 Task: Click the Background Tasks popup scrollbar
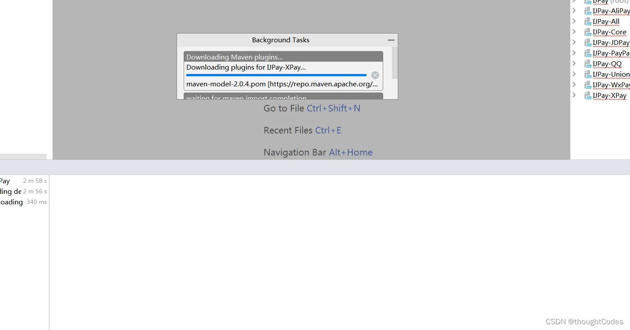click(x=395, y=63)
